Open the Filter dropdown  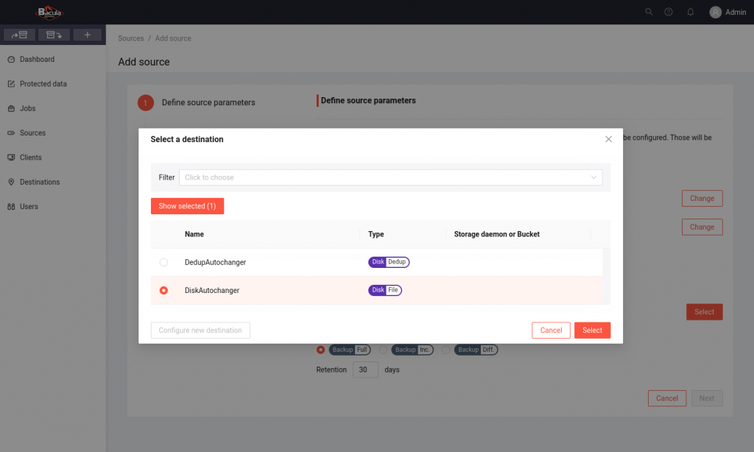390,177
